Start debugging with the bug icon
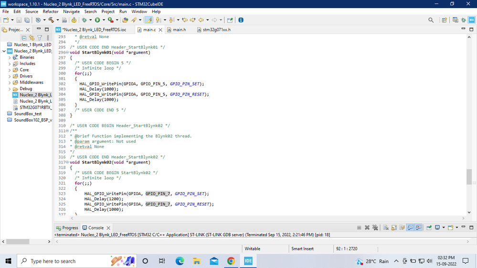477x268 pixels. coord(84,20)
